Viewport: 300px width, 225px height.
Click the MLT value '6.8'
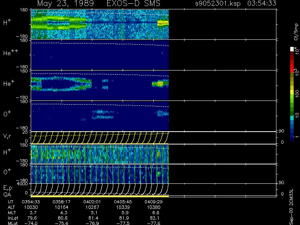(x=156, y=213)
